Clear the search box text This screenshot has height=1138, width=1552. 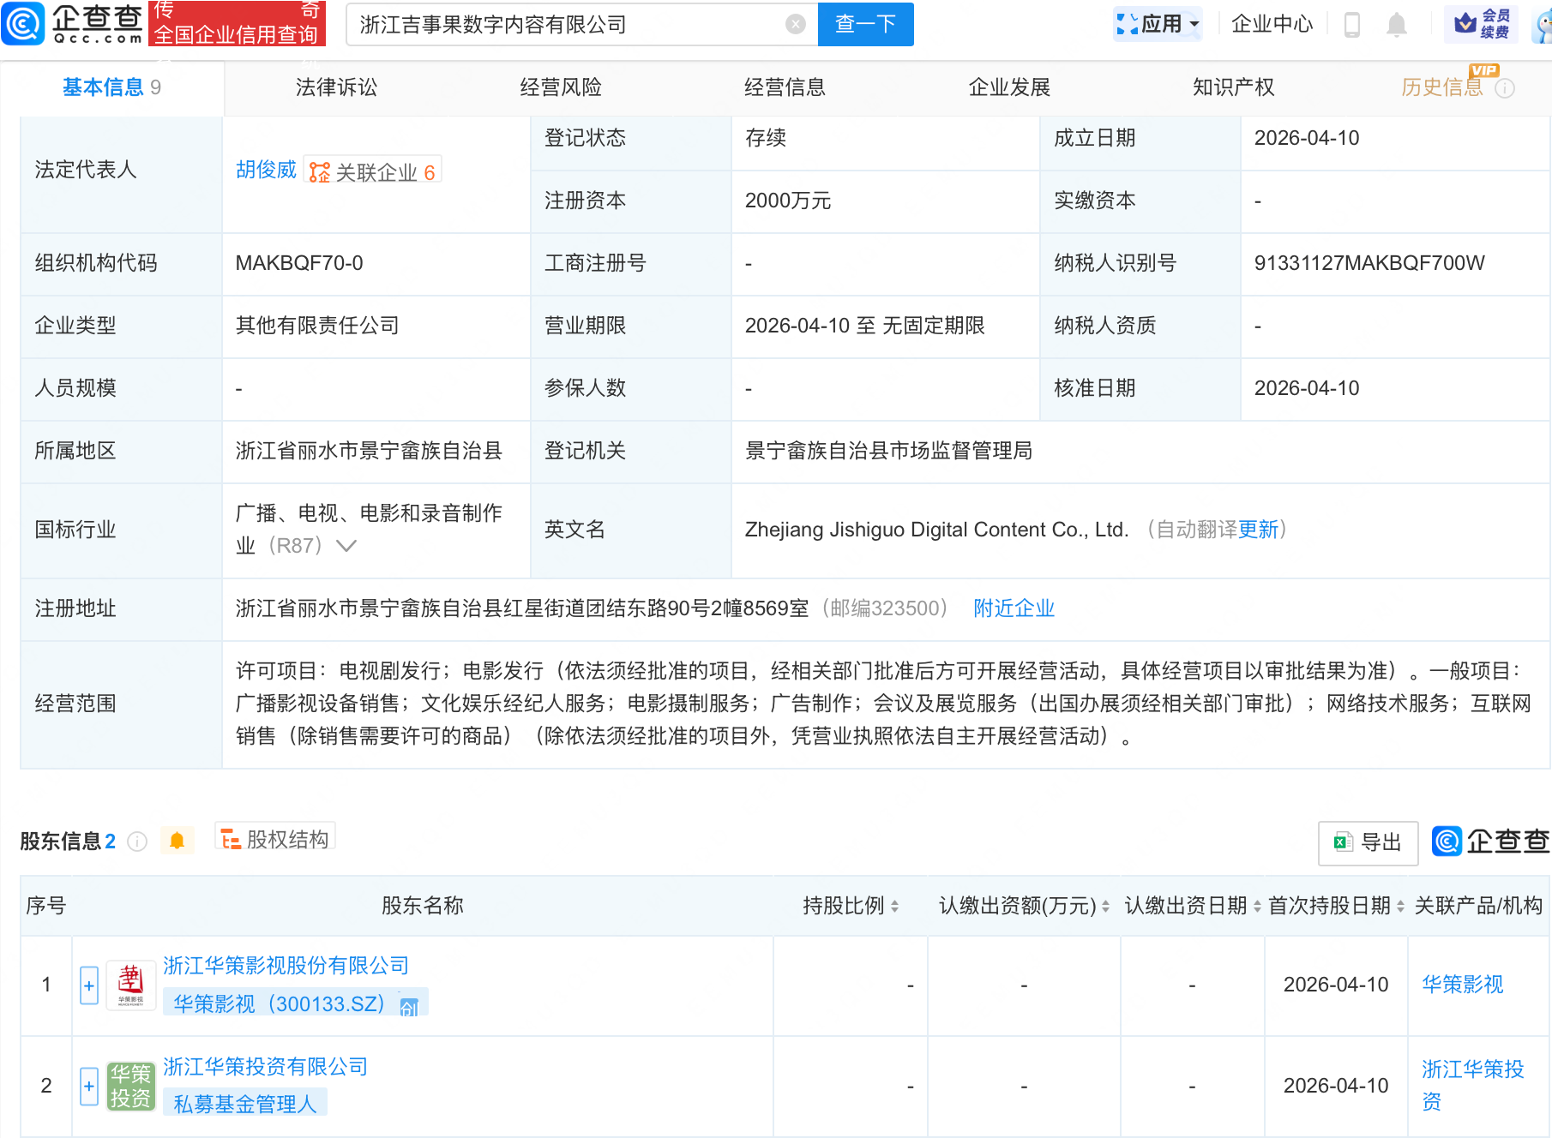point(795,24)
